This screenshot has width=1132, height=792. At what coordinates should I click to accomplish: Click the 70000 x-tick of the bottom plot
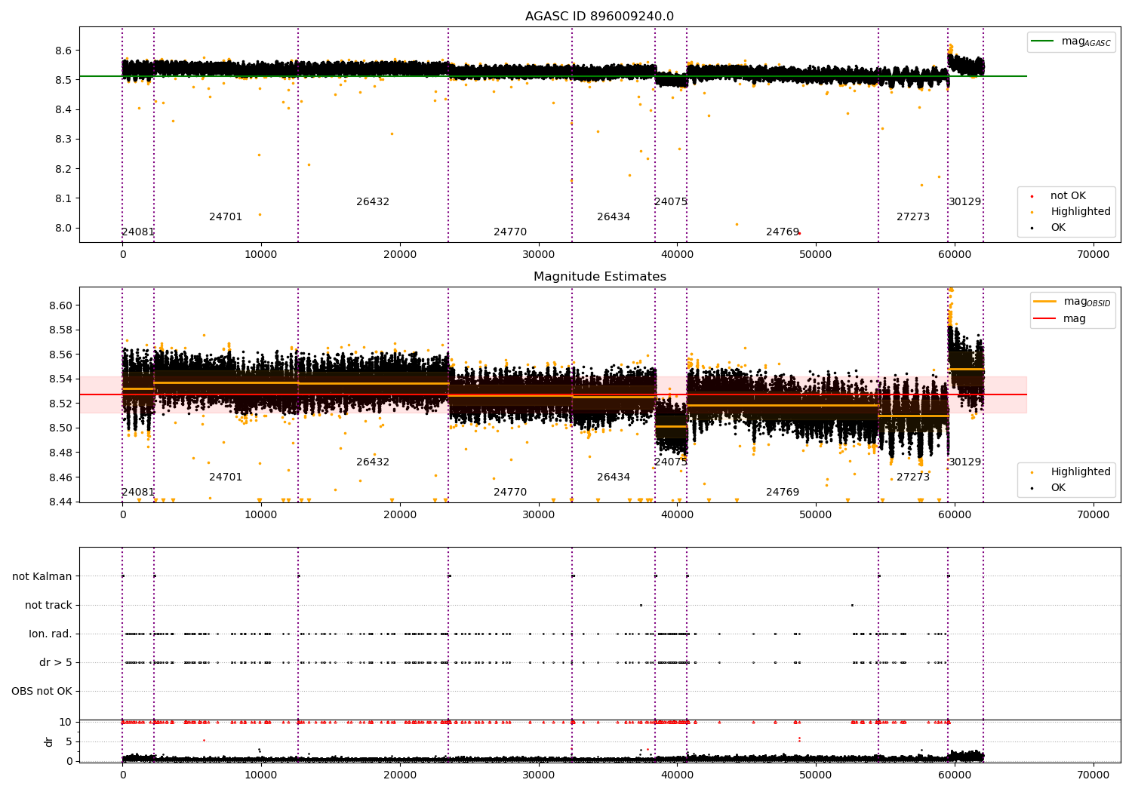point(1093,775)
